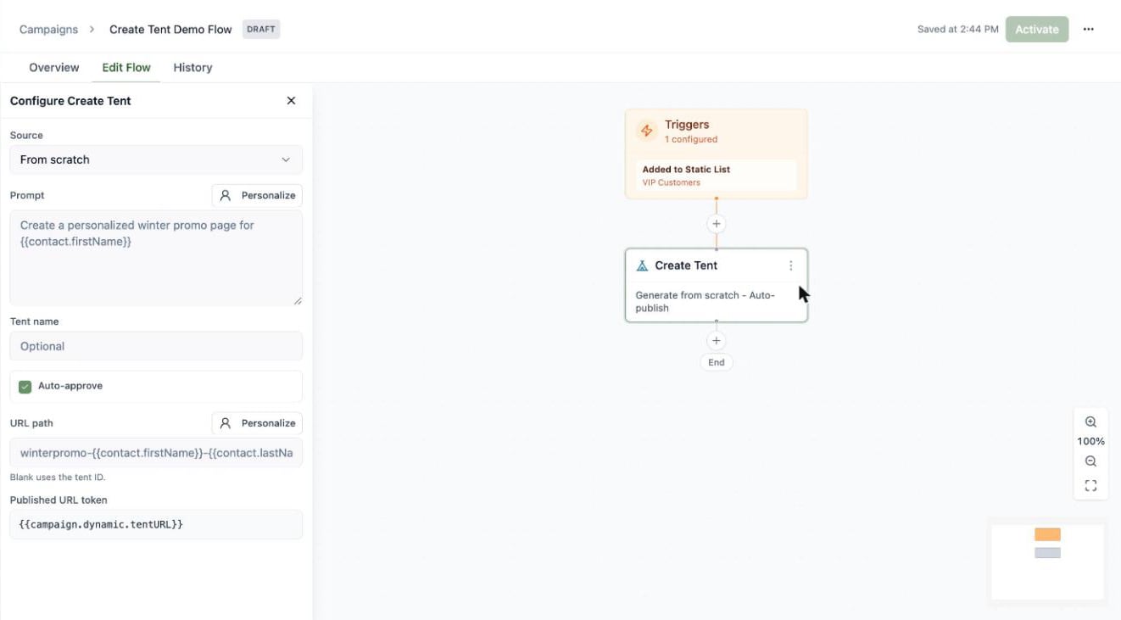
Task: Click inside the Prompt text area
Action: pos(156,258)
